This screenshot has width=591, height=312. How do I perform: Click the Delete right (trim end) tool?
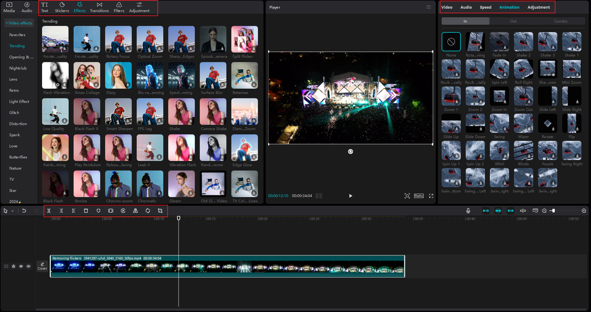(73, 210)
